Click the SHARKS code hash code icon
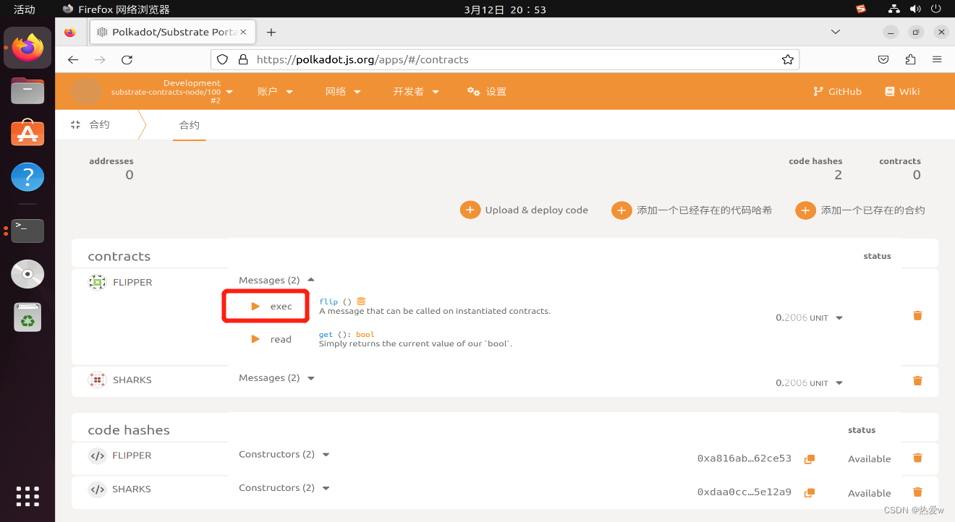Viewport: 955px width, 522px height. (x=97, y=489)
